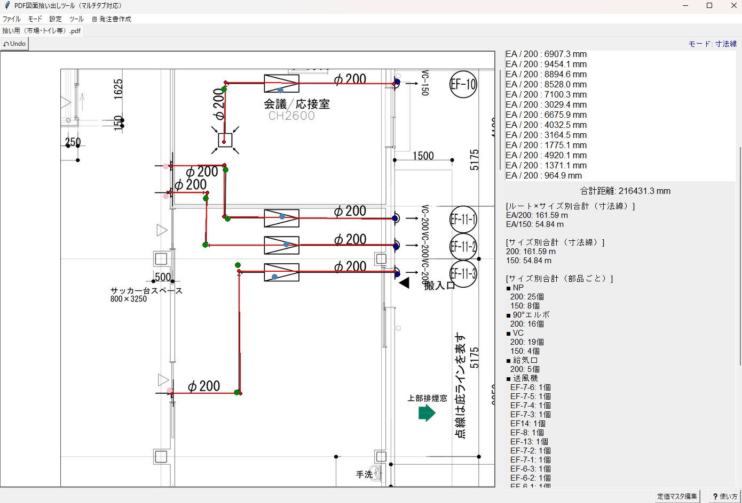Open the モード menu
Viewport: 742px width, 503px height.
click(x=35, y=19)
